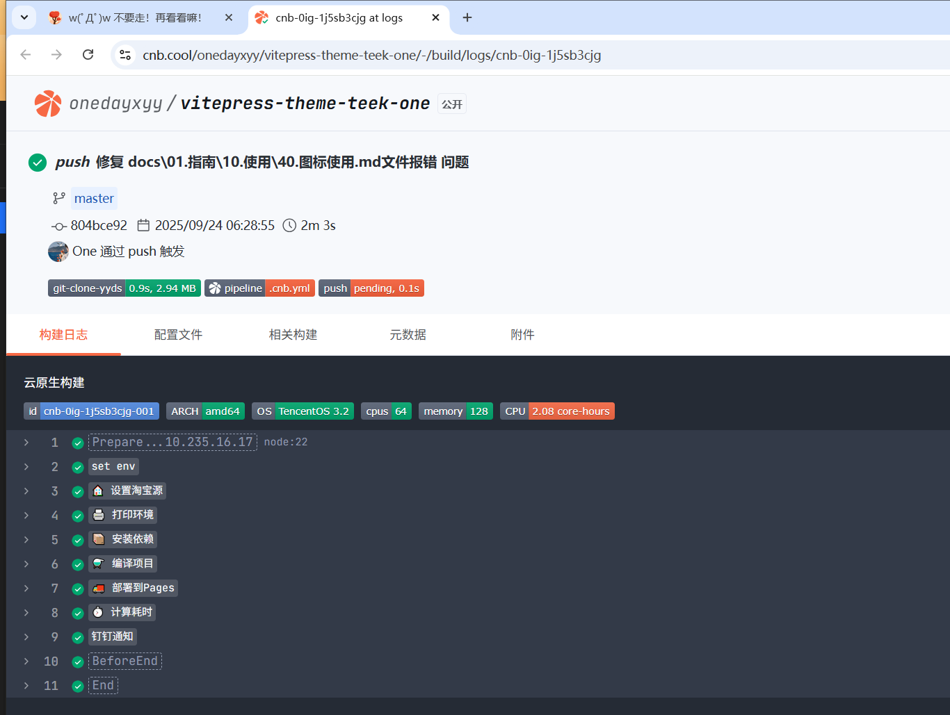Image resolution: width=950 pixels, height=715 pixels.
Task: Expand log step 1 Prepare
Action: coord(26,443)
